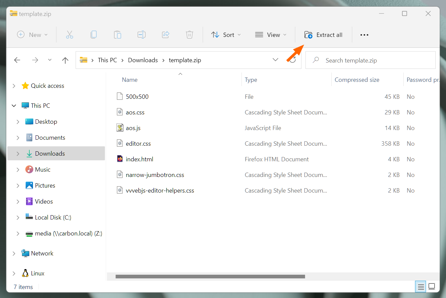This screenshot has height=298, width=446.
Task: Select Documents in the navigation pane
Action: pos(50,138)
